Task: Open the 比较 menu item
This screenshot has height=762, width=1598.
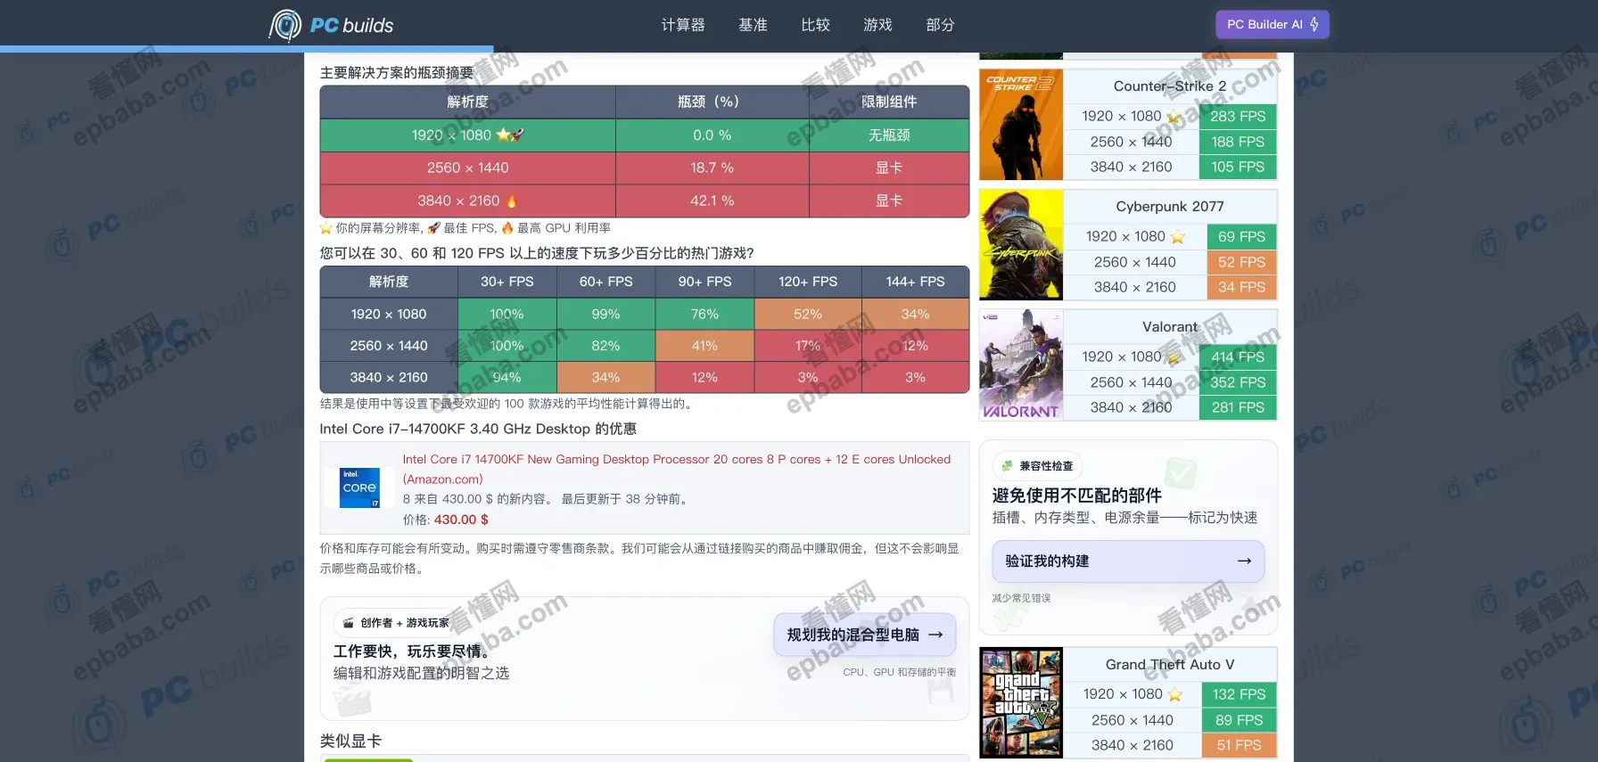Action: pos(815,25)
